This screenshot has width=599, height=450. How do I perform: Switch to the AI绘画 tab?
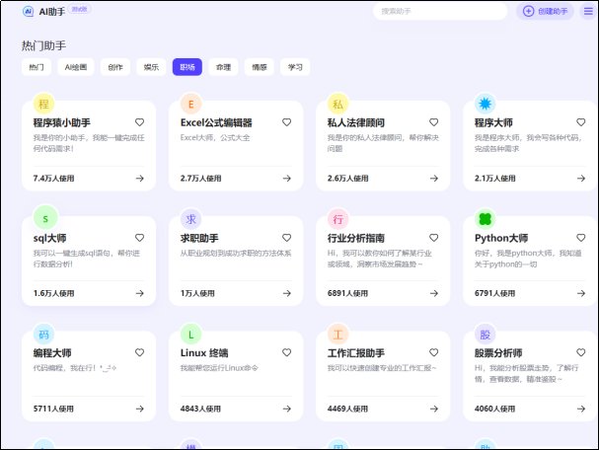point(76,67)
